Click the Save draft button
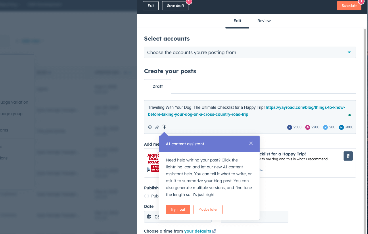Screen dimensions: 368x234 tap(175, 6)
